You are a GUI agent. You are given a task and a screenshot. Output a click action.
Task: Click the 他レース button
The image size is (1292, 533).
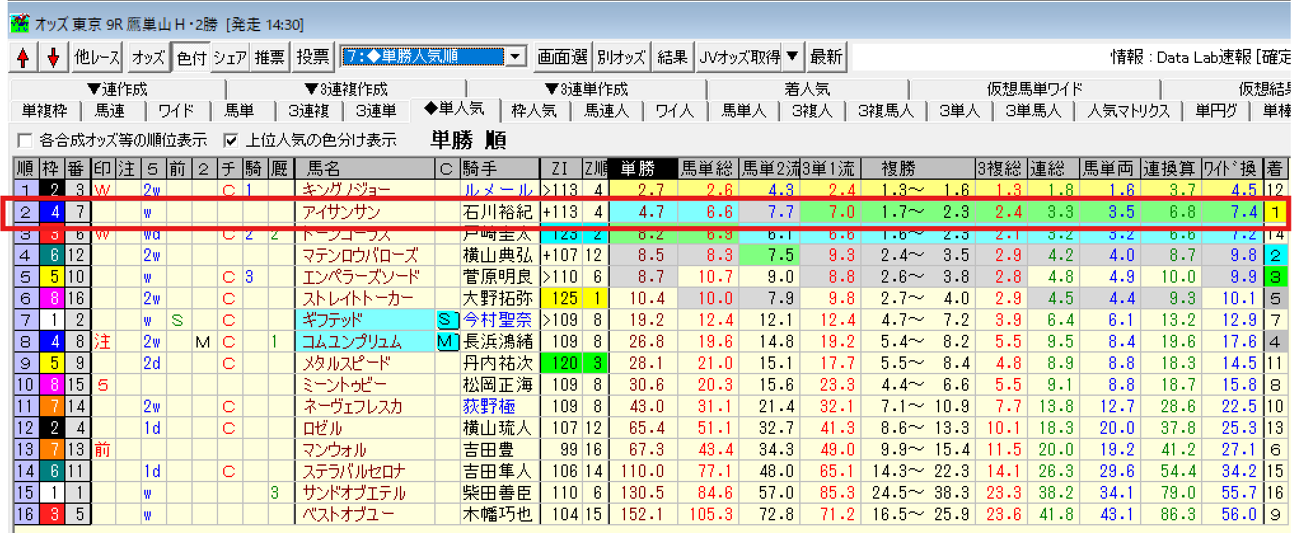pyautogui.click(x=97, y=58)
